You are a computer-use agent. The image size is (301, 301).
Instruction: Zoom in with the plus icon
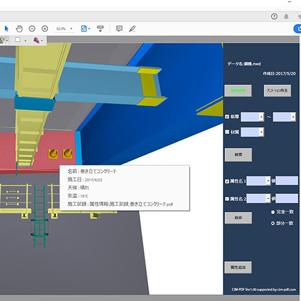click(45, 29)
